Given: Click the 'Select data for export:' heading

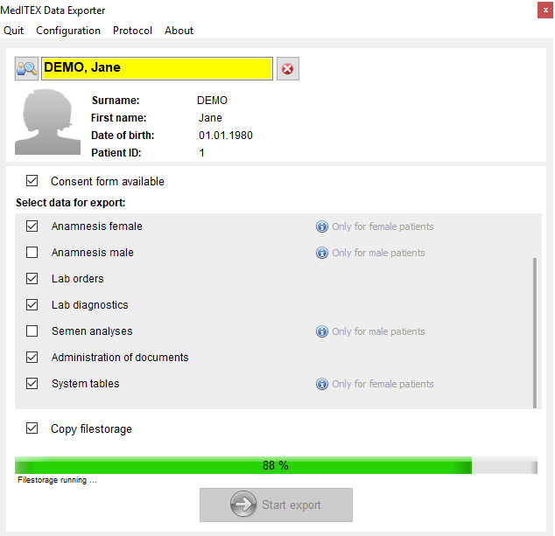Looking at the screenshot, I should [70, 203].
